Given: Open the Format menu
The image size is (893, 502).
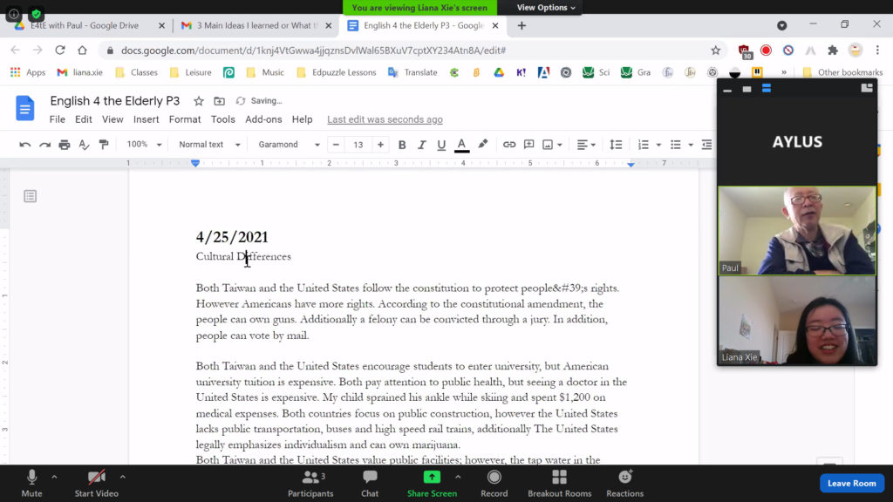Looking at the screenshot, I should [185, 119].
